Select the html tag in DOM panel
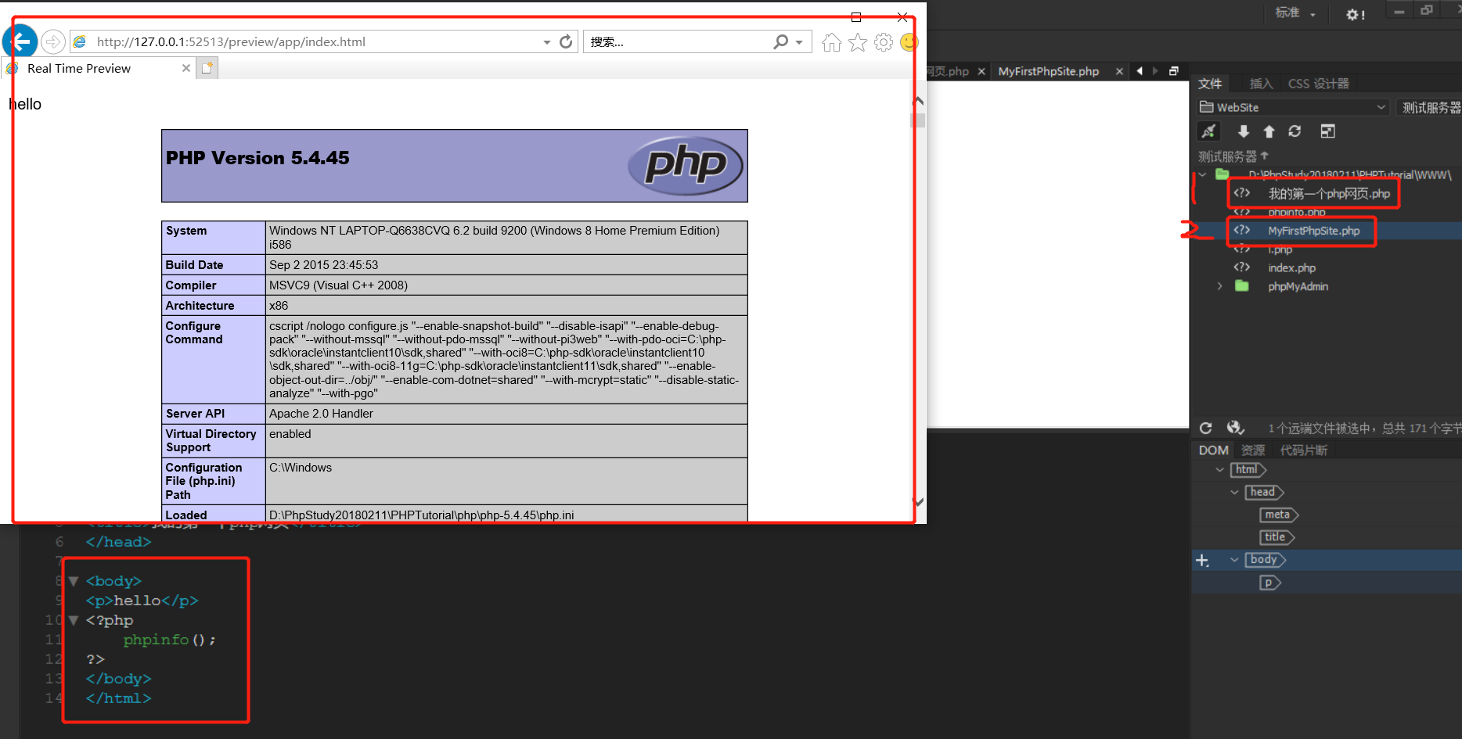 coord(1248,470)
